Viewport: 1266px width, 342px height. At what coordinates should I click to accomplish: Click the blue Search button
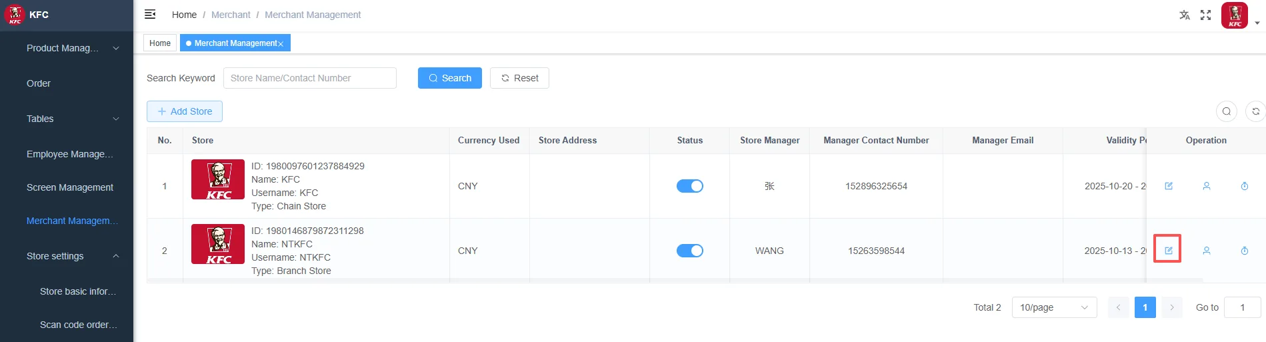pyautogui.click(x=450, y=78)
